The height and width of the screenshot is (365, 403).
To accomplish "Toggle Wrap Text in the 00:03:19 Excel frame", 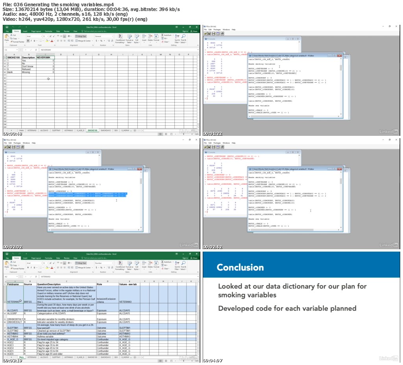I will click(x=81, y=263).
